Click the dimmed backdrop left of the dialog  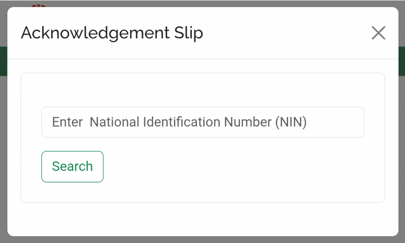coord(3,155)
